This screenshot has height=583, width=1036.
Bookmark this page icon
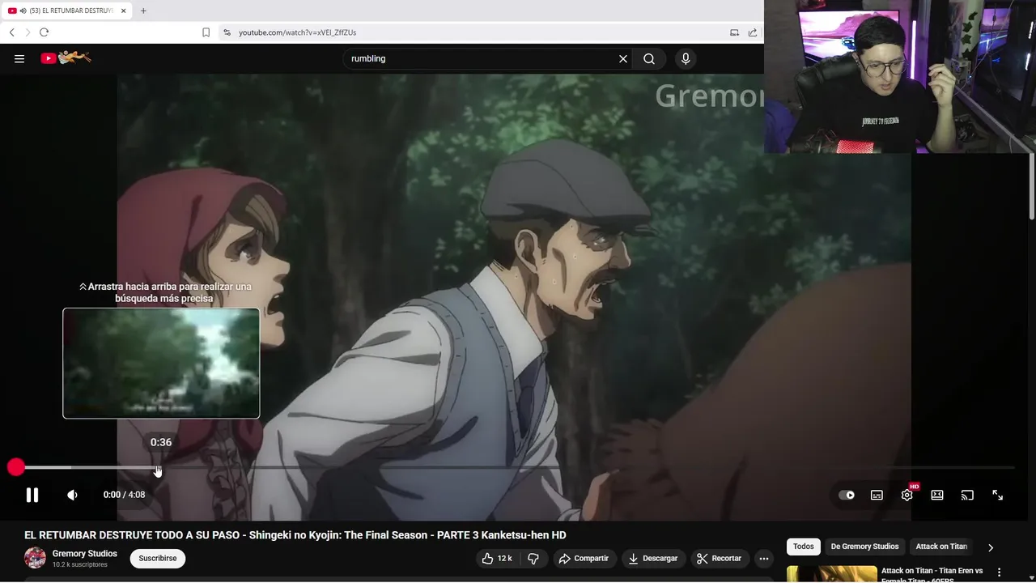click(x=206, y=32)
